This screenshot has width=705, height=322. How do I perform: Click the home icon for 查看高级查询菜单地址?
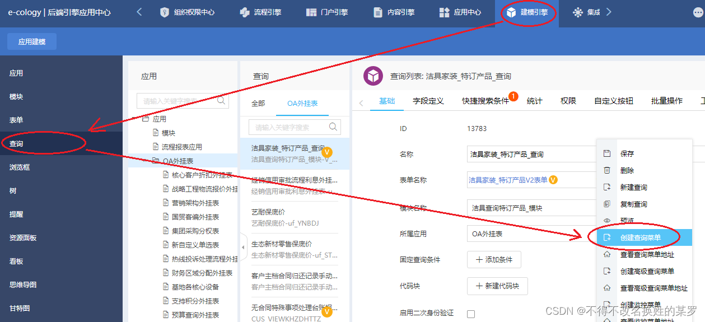pos(607,288)
